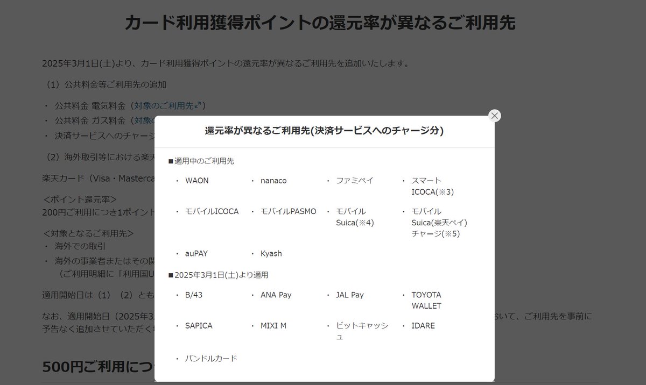
Task: Select the ビットキャッシュ entry
Action: click(x=362, y=331)
